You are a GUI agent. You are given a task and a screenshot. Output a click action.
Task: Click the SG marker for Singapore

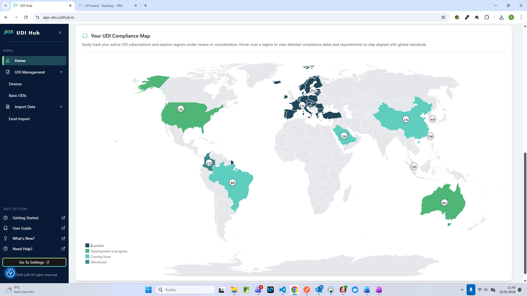[414, 167]
